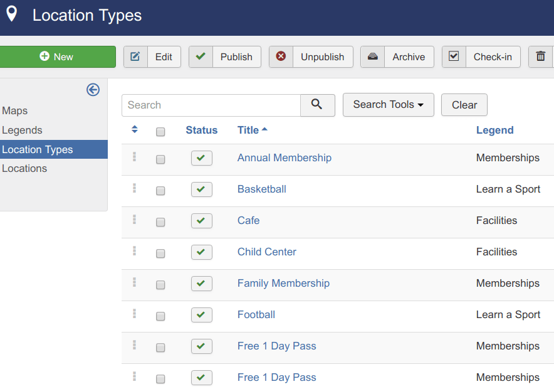Expand the Search Tools dropdown
554x389 pixels.
(388, 105)
